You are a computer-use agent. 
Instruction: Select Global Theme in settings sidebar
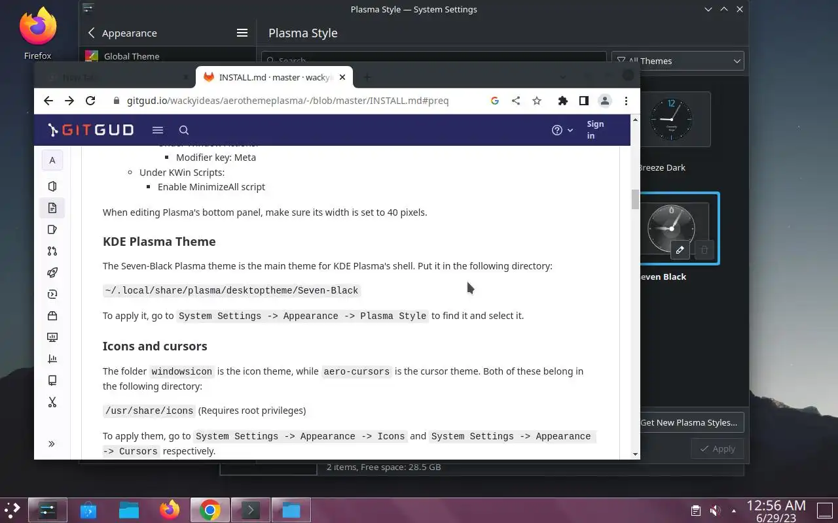tap(167, 56)
